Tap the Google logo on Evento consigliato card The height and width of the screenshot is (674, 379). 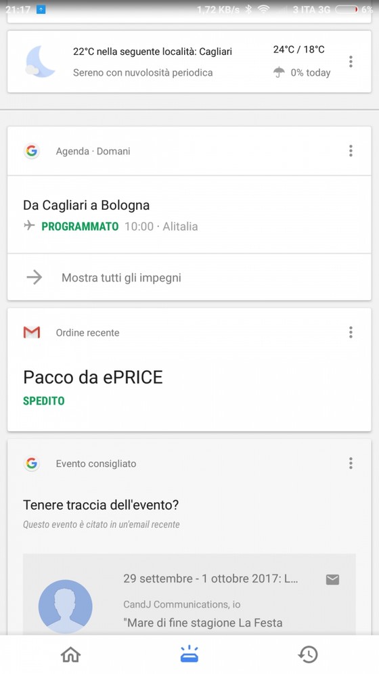tap(31, 464)
